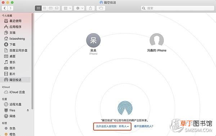Open 最近使用 in the sidebar
This screenshot has width=216, height=136.
[15, 21]
